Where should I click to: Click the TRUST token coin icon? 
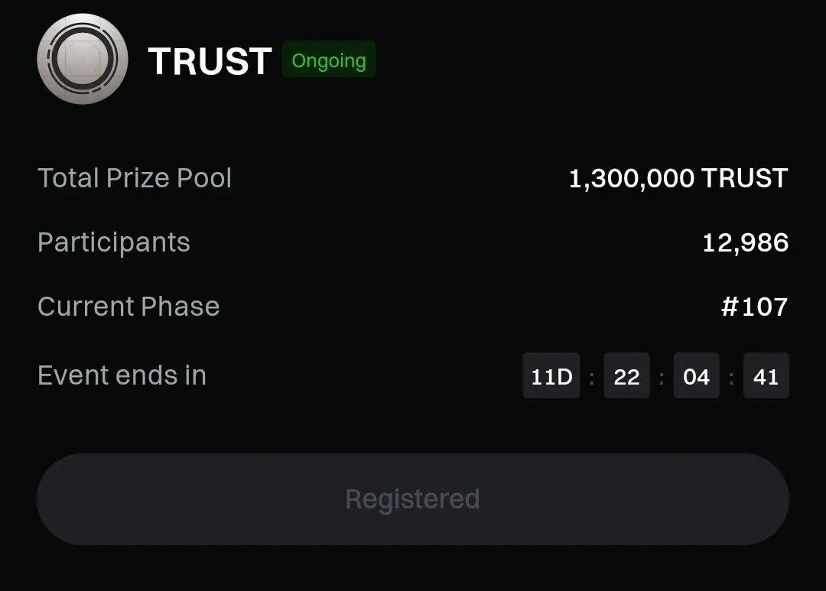click(x=82, y=60)
